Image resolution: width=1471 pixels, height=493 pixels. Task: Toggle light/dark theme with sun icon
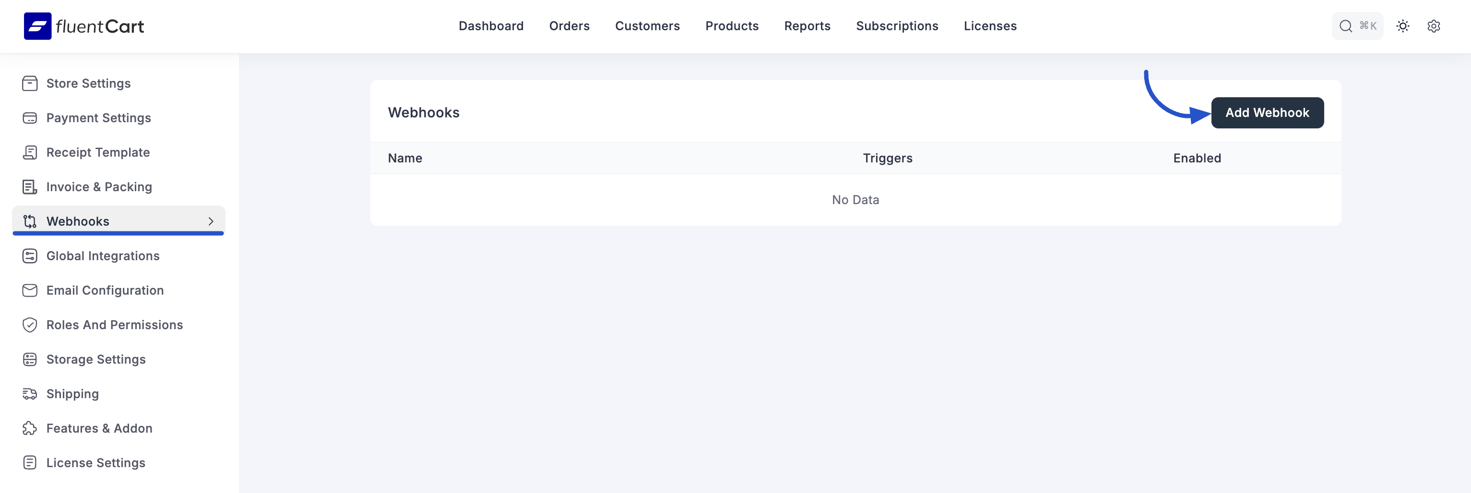(x=1402, y=26)
